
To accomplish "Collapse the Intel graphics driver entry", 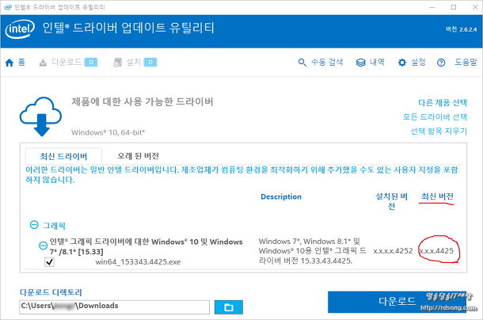I will (44, 245).
